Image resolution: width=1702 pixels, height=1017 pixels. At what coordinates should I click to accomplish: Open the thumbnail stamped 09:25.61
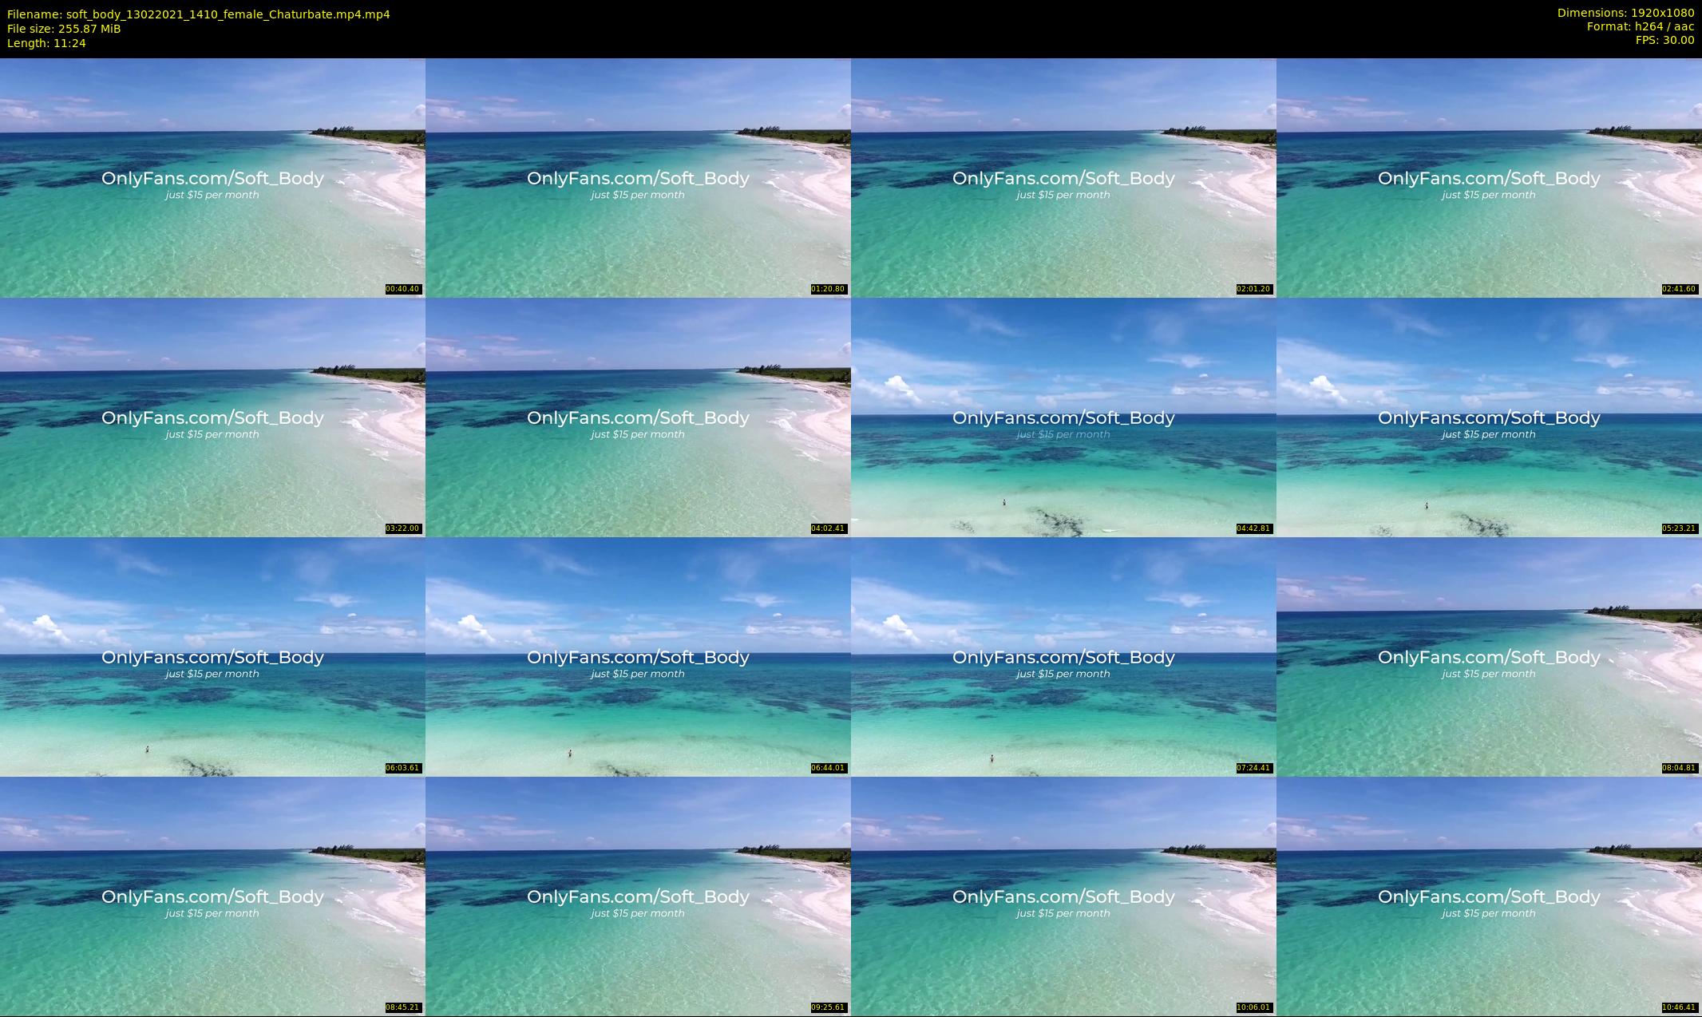point(638,896)
